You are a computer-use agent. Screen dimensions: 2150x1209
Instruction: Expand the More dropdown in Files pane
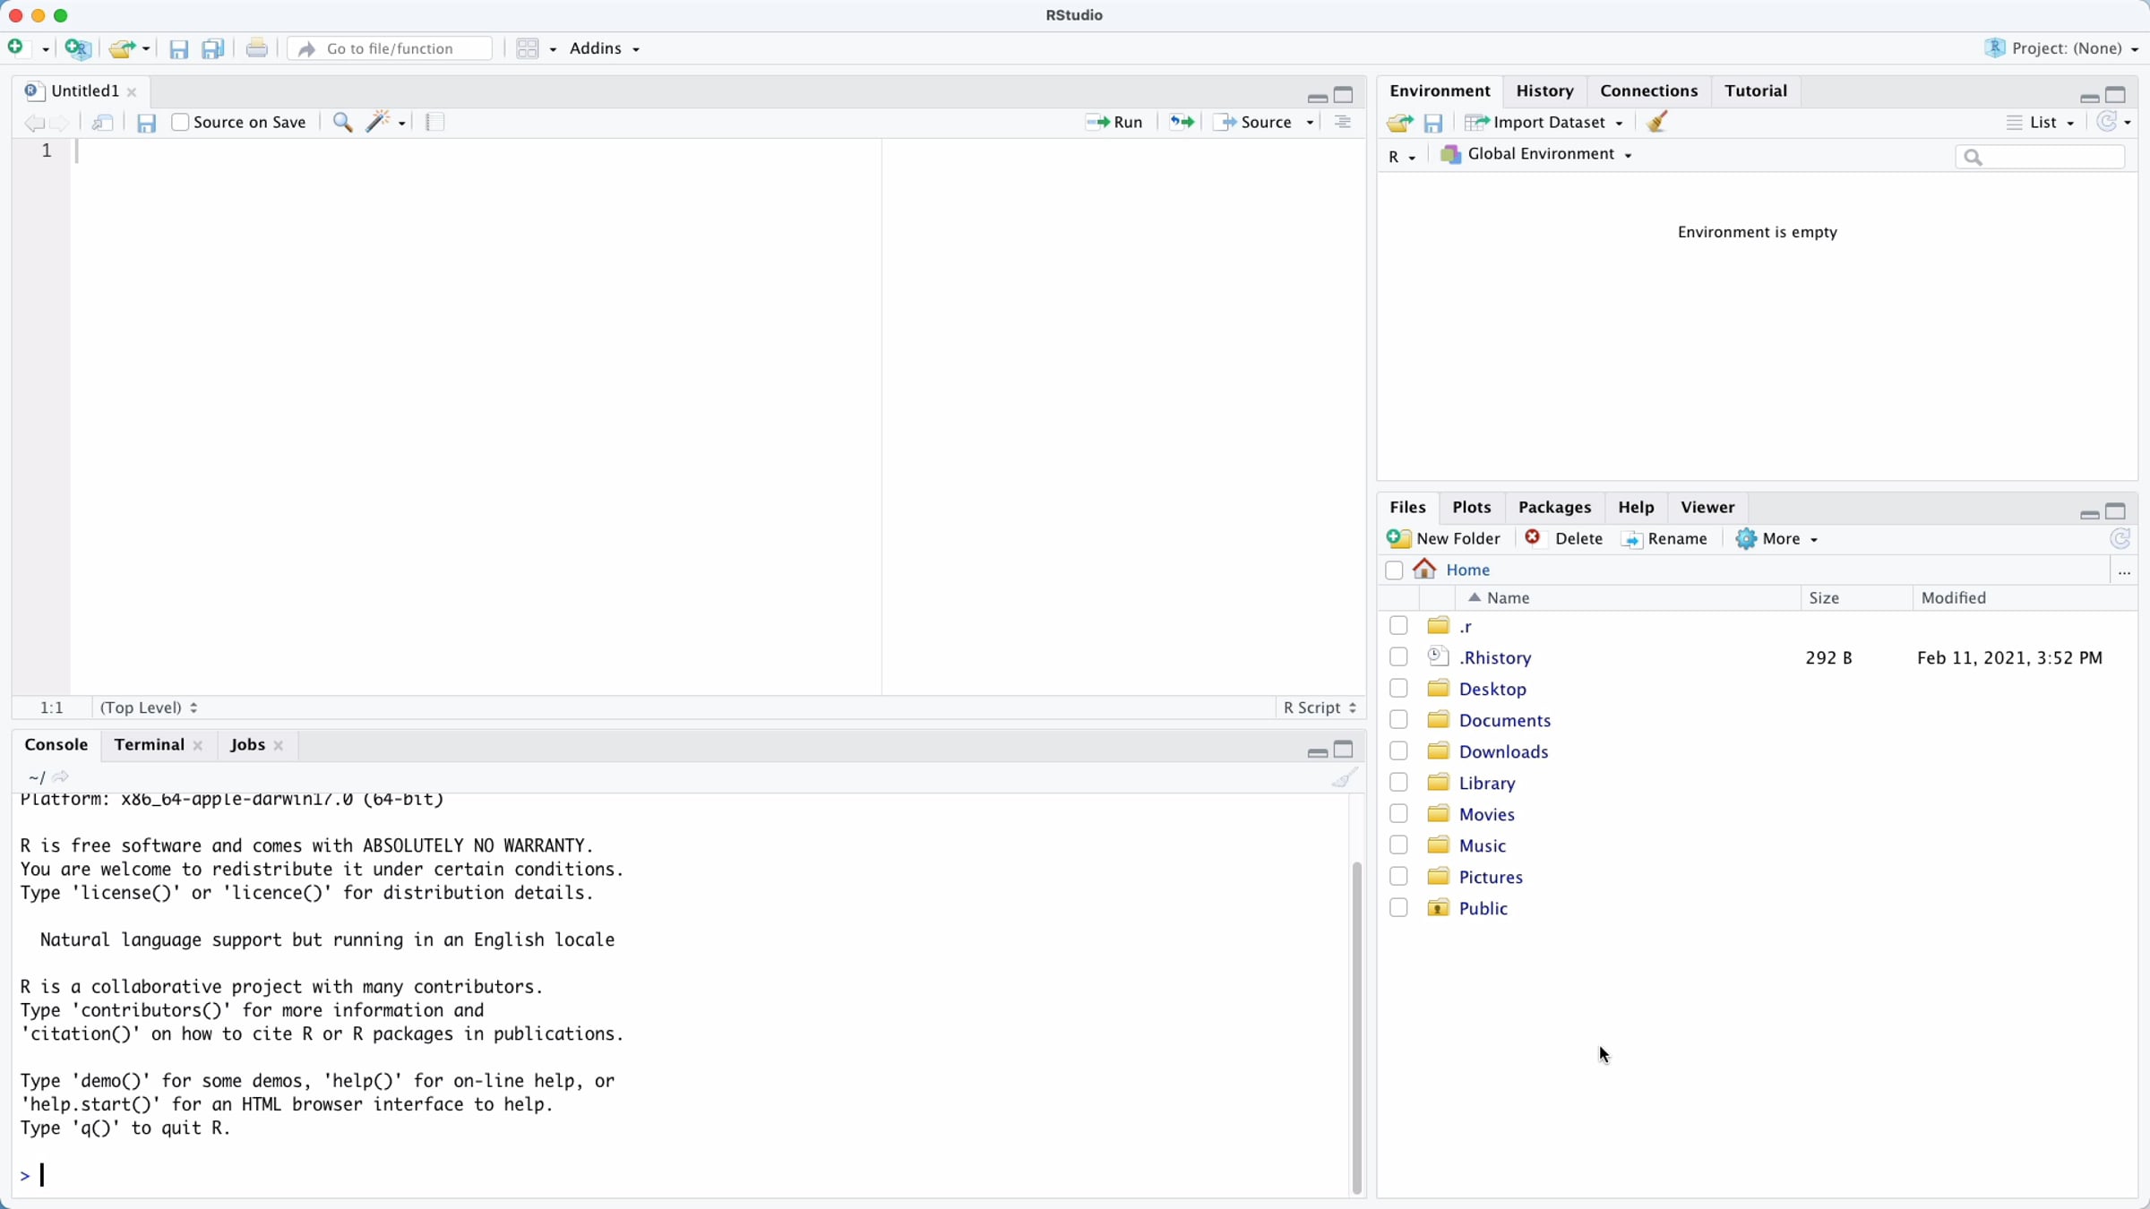coord(1777,538)
